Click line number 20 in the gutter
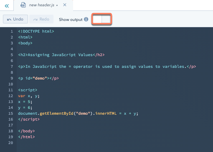Image resolution: width=213 pixels, height=152 pixels. point(10,143)
